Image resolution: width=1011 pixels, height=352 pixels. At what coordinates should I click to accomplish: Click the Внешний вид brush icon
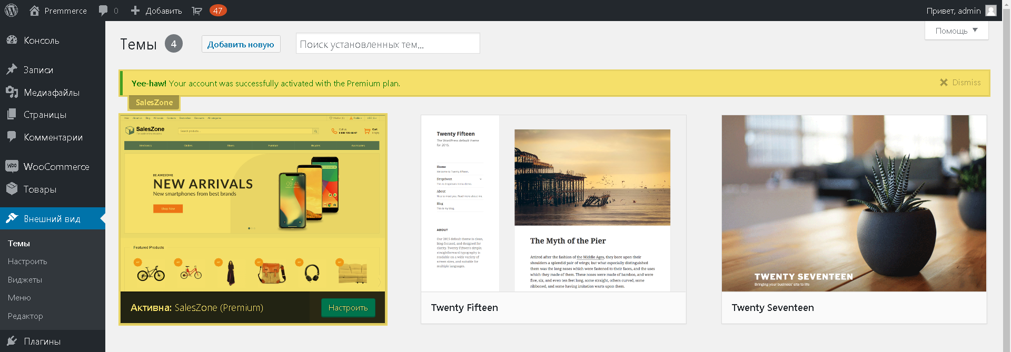tap(12, 218)
